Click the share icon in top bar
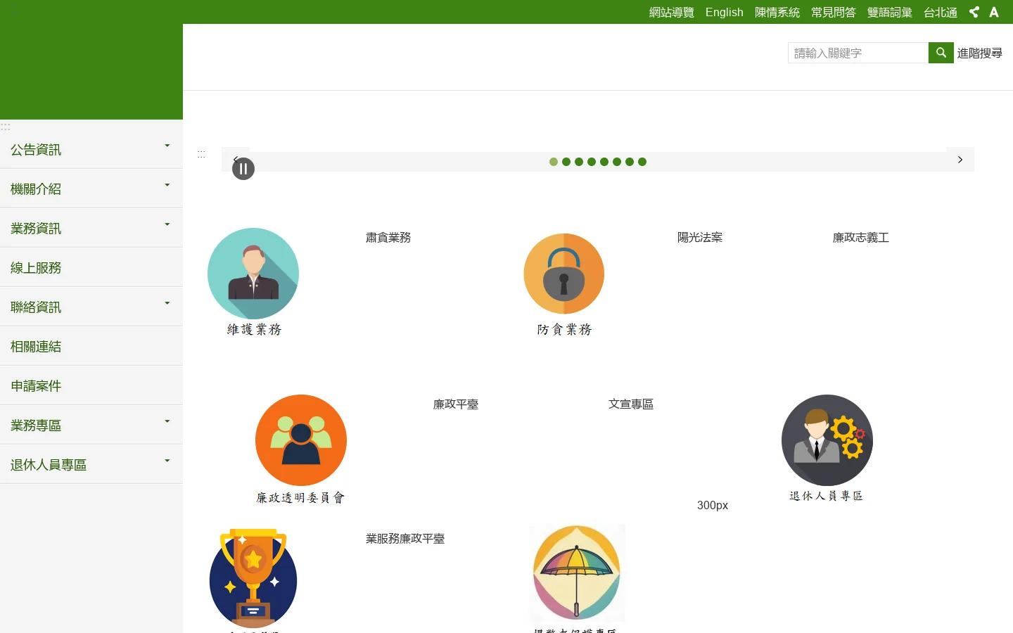Screen dimensions: 1013x633 pyautogui.click(x=974, y=12)
